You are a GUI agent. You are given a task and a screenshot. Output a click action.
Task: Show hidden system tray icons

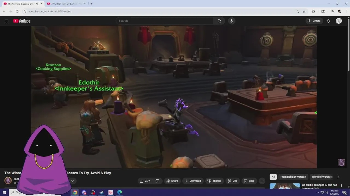tap(317, 192)
